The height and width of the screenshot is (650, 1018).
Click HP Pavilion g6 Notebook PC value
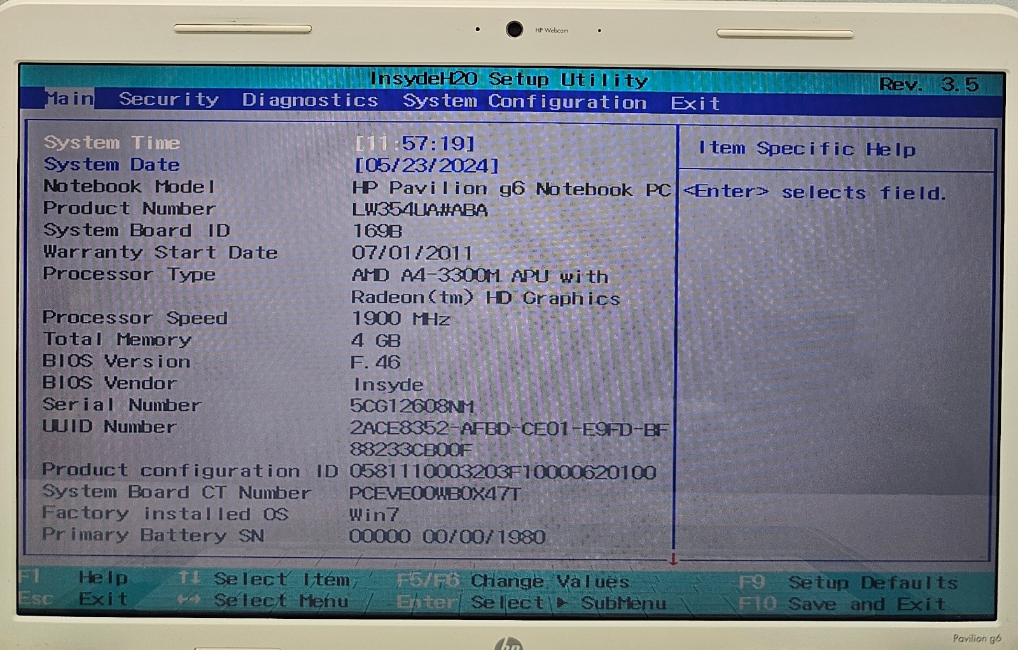tap(512, 189)
